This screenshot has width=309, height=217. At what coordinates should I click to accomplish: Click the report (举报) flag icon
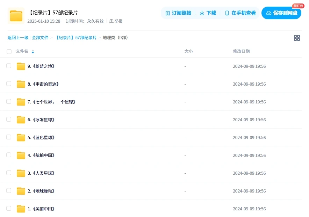(x=112, y=21)
